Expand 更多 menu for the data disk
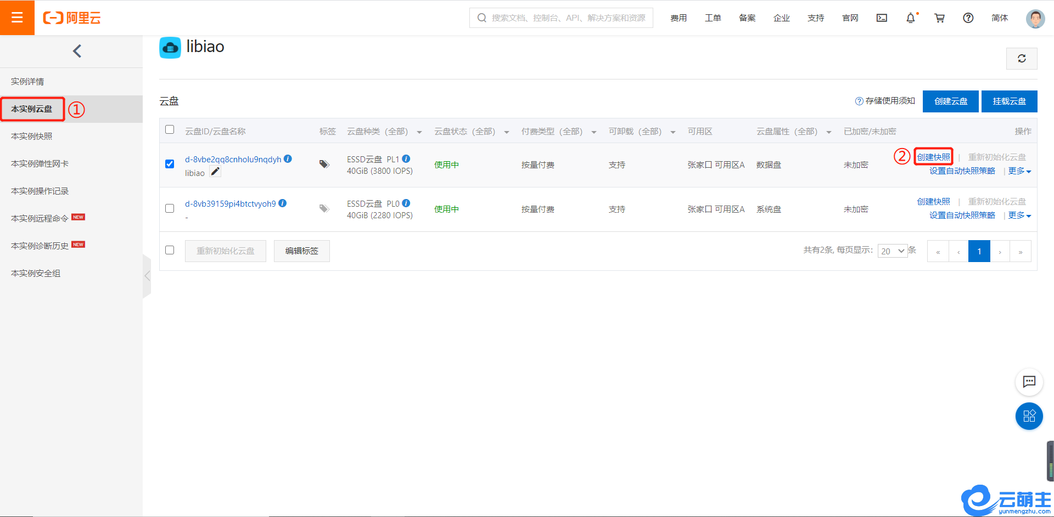 (1019, 171)
